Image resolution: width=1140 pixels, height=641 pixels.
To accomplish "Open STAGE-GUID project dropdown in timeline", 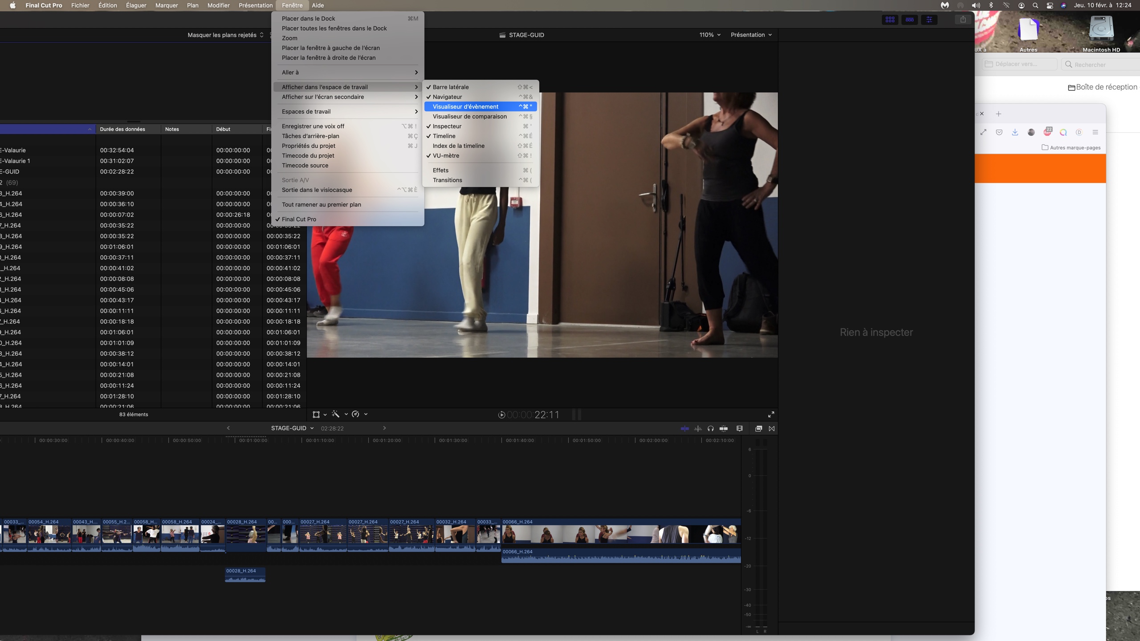I will point(292,428).
